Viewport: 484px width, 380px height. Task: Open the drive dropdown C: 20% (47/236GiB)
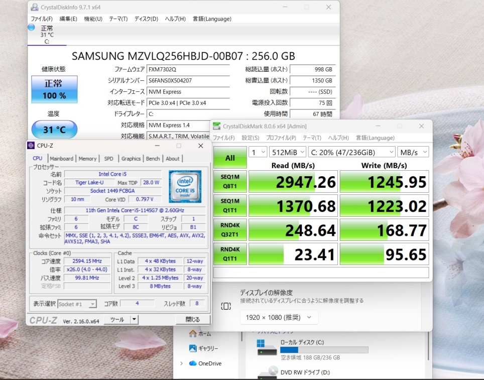pyautogui.click(x=351, y=152)
